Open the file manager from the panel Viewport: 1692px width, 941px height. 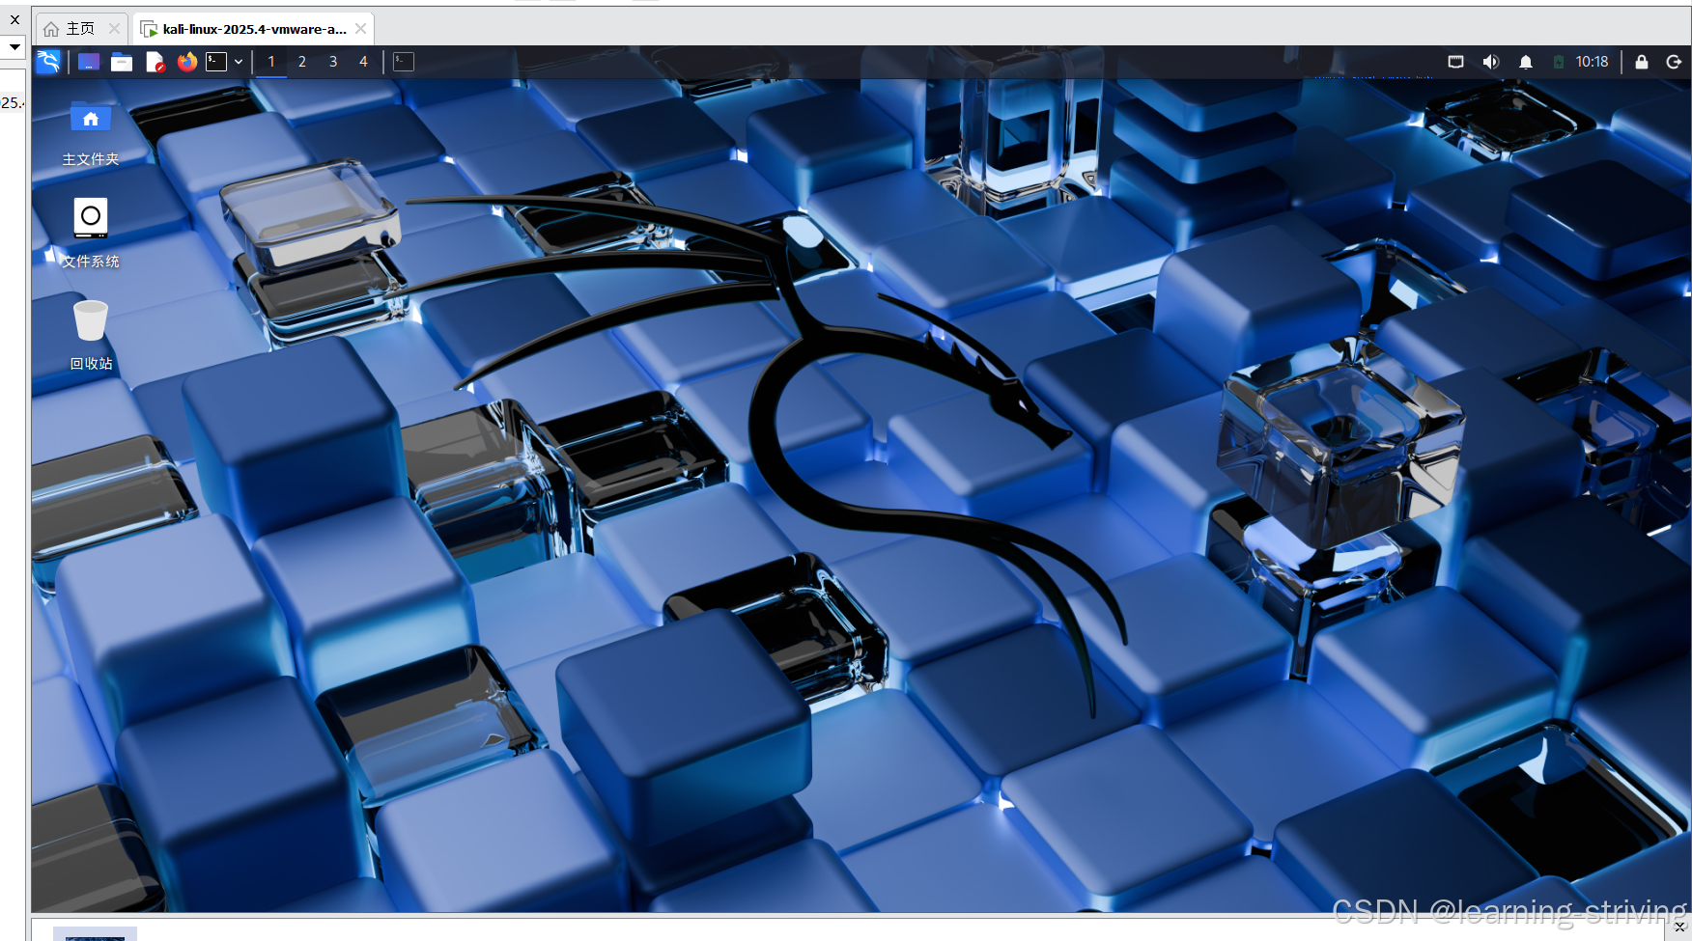pyautogui.click(x=122, y=62)
